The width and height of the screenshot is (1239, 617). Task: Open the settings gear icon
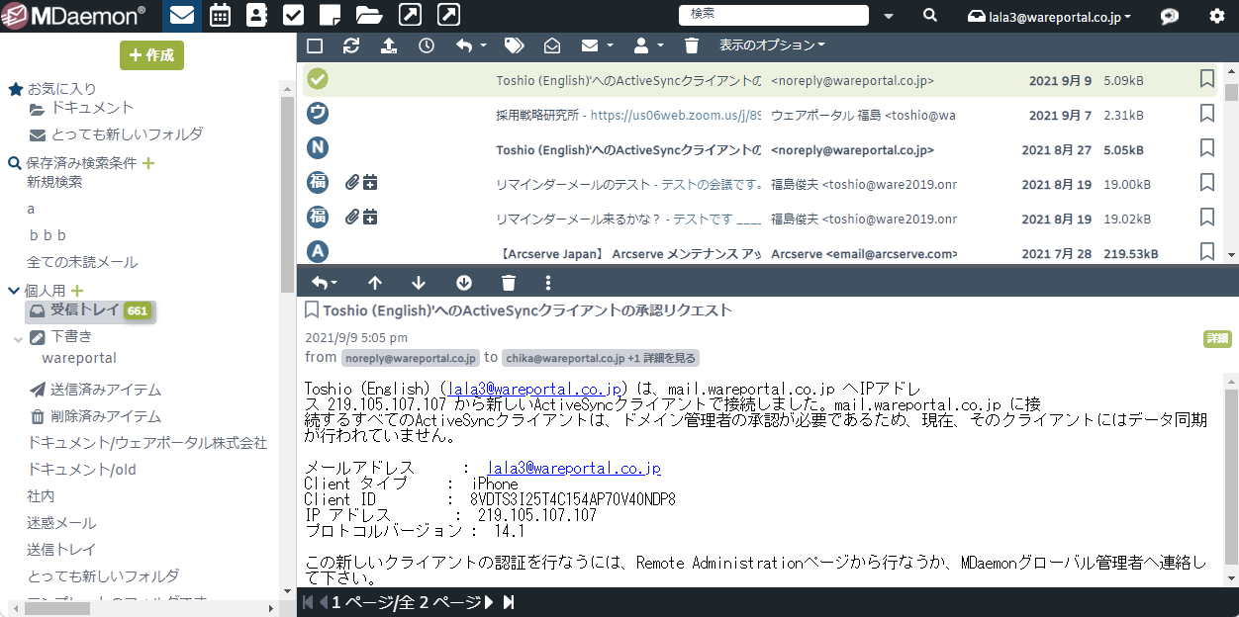(x=1216, y=16)
